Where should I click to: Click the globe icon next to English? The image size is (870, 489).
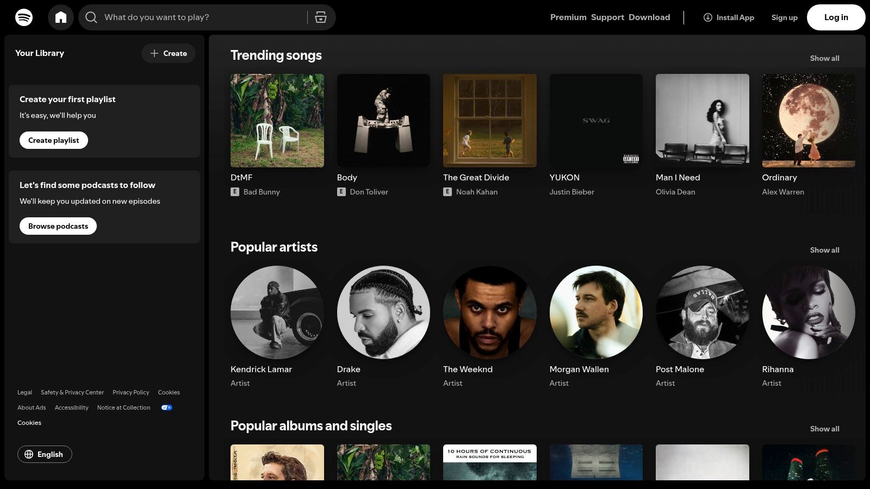(x=30, y=454)
